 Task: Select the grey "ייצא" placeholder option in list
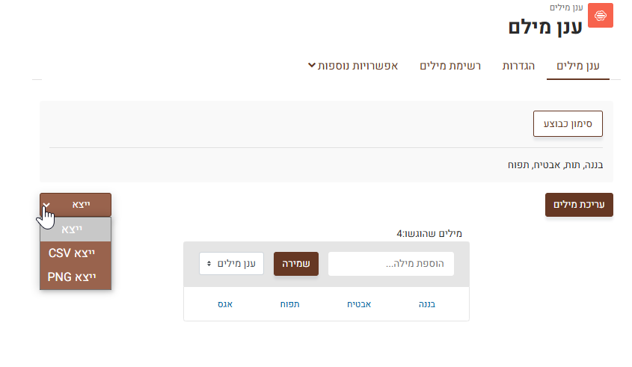pos(76,229)
